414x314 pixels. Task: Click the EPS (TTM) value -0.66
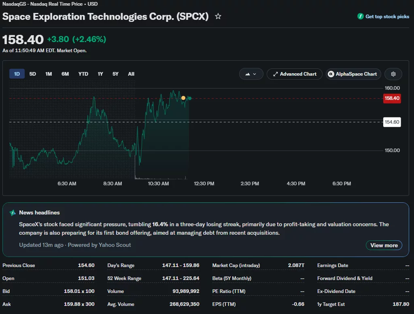pyautogui.click(x=298, y=304)
